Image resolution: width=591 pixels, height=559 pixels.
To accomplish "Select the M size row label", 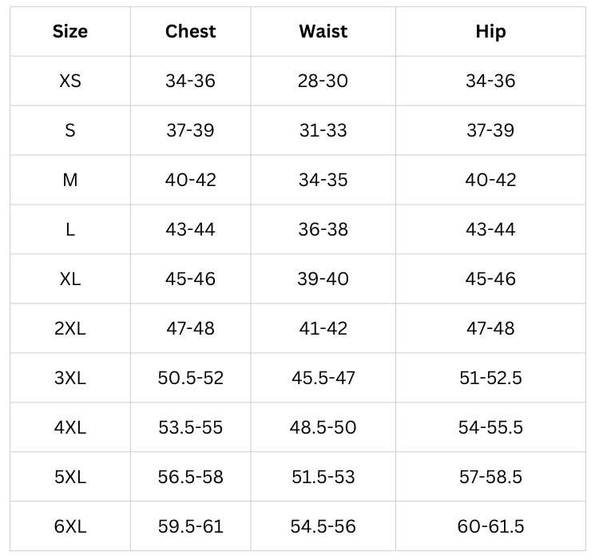I will coord(70,180).
